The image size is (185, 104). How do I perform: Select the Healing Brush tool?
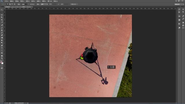pyautogui.click(x=2, y=25)
